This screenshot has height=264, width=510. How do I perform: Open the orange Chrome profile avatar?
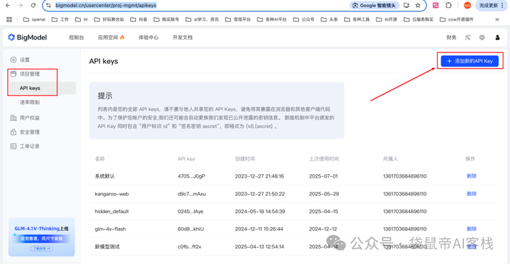[x=467, y=5]
